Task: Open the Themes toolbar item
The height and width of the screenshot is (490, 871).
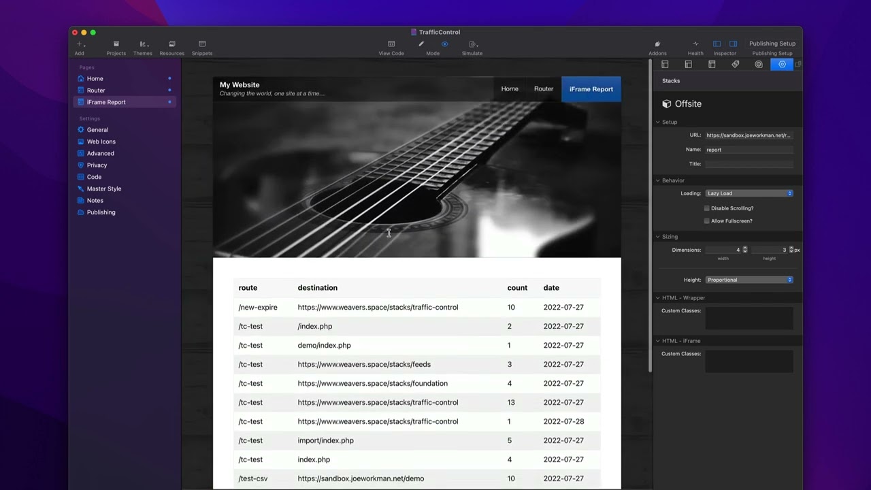Action: pyautogui.click(x=143, y=48)
